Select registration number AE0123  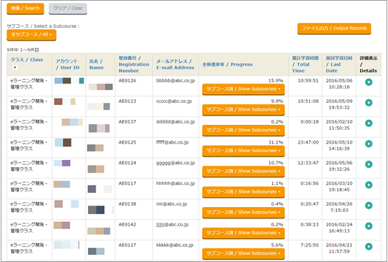coord(127,101)
